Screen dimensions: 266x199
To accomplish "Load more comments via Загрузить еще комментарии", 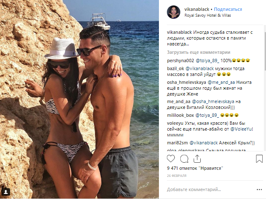I will [199, 52].
